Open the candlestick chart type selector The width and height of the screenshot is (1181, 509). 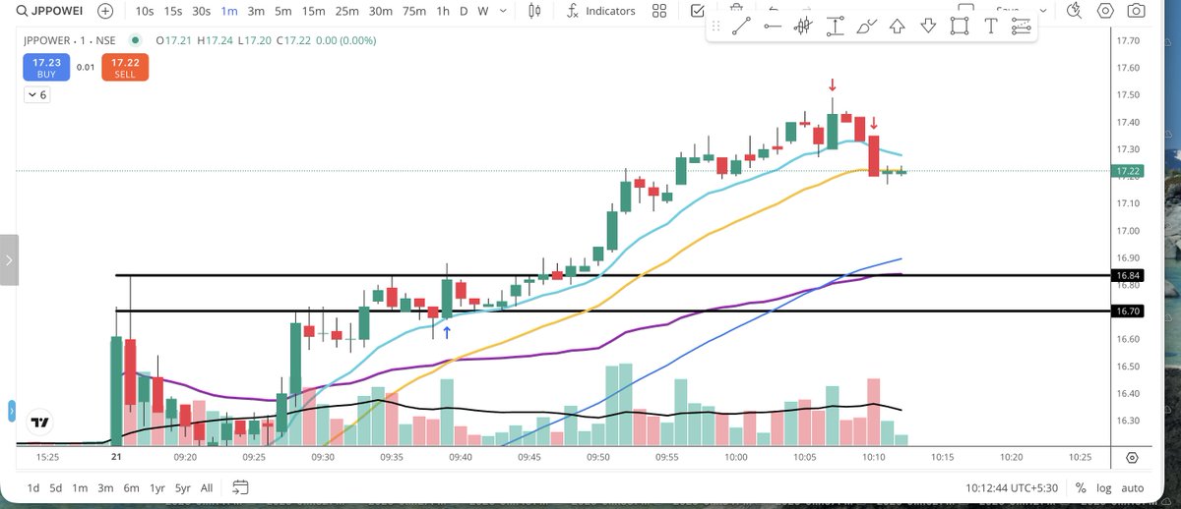535,12
